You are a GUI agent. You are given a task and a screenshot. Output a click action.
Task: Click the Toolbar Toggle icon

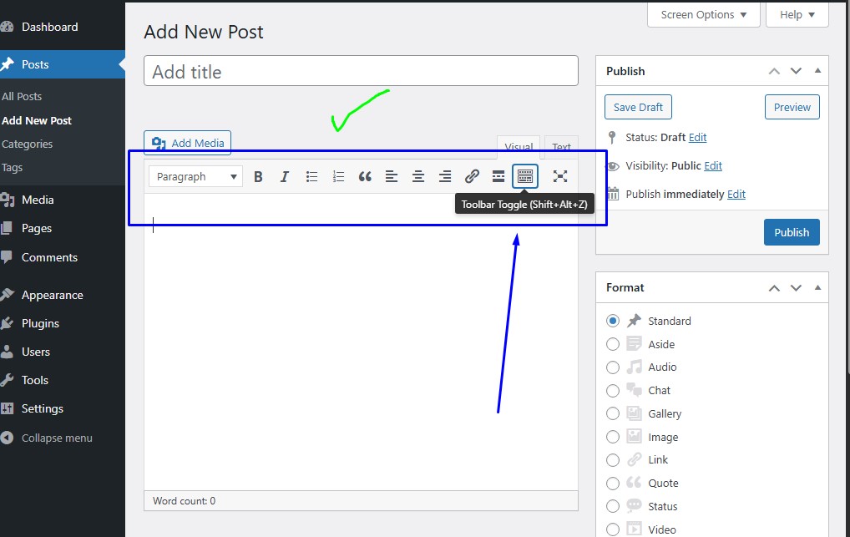point(525,176)
